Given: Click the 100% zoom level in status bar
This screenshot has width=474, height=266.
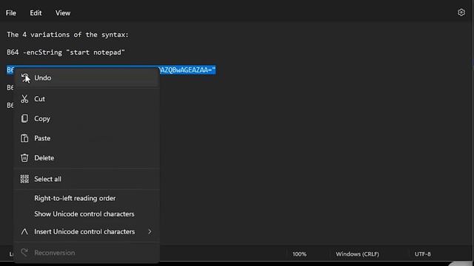Looking at the screenshot, I should 299,254.
